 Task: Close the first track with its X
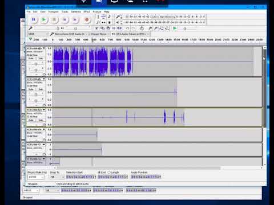pyautogui.click(x=28, y=48)
